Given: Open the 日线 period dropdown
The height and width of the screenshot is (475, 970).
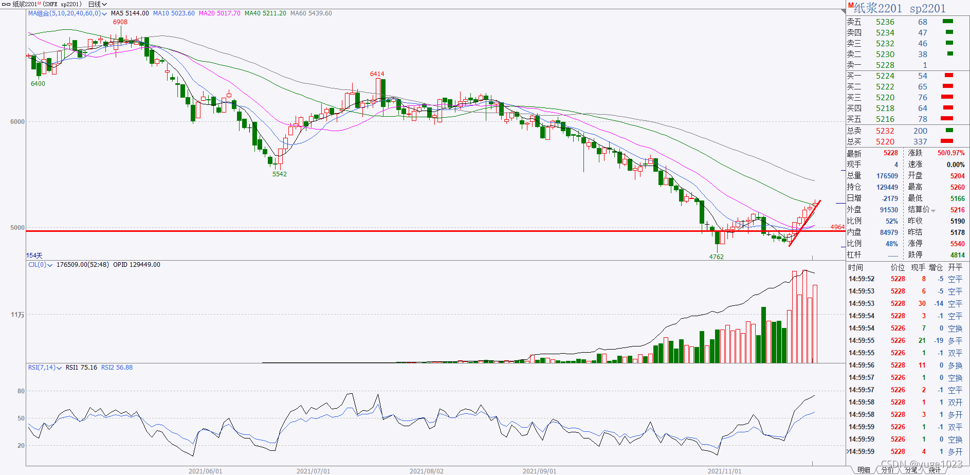Looking at the screenshot, I should [x=98, y=4].
